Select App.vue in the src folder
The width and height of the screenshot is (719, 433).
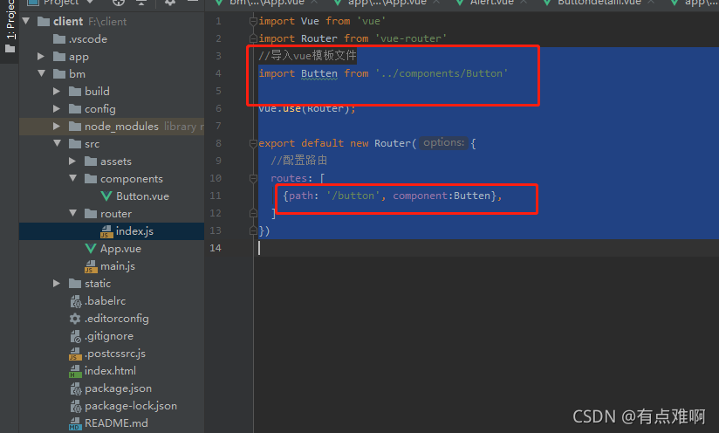pos(120,249)
